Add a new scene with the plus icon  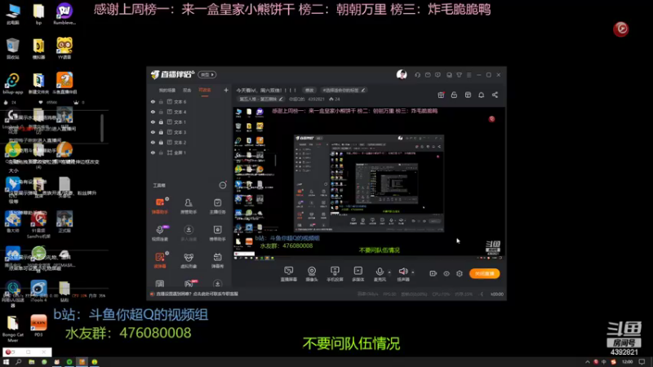tap(226, 90)
